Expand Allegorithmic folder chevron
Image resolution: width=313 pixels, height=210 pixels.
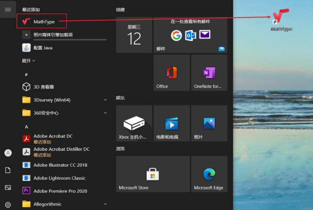(105, 204)
